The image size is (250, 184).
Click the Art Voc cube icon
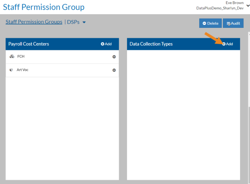pyautogui.click(x=11, y=70)
